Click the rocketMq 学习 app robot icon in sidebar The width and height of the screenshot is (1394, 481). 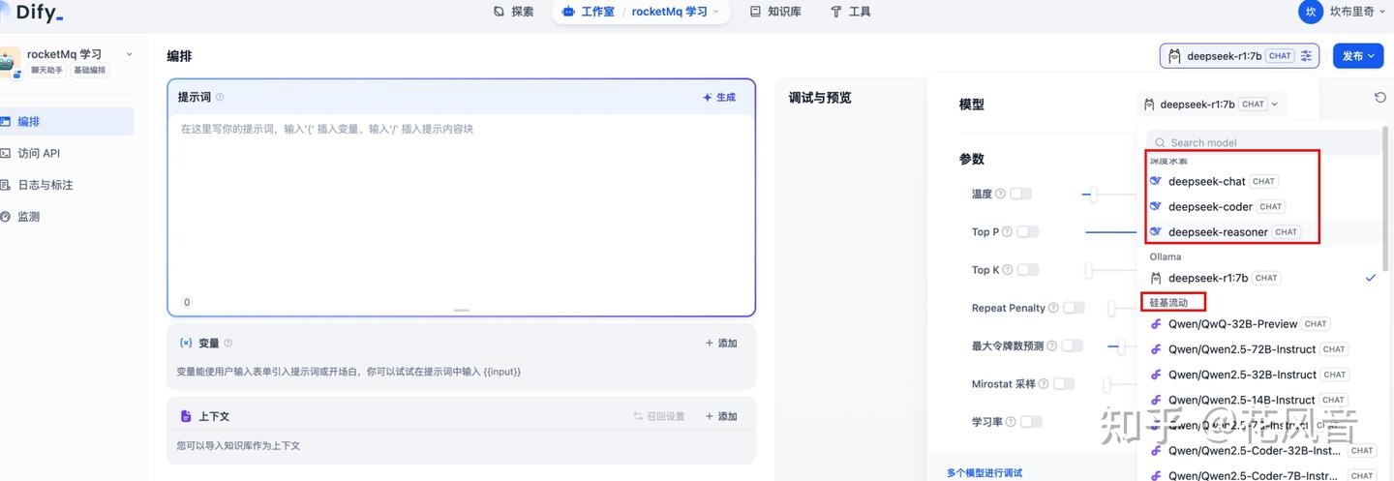click(x=10, y=63)
